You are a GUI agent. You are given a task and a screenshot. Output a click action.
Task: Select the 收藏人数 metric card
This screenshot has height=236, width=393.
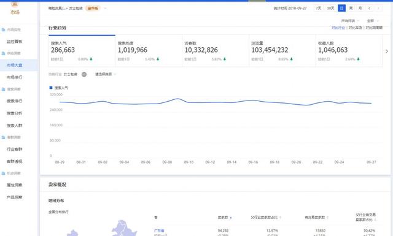(x=349, y=51)
